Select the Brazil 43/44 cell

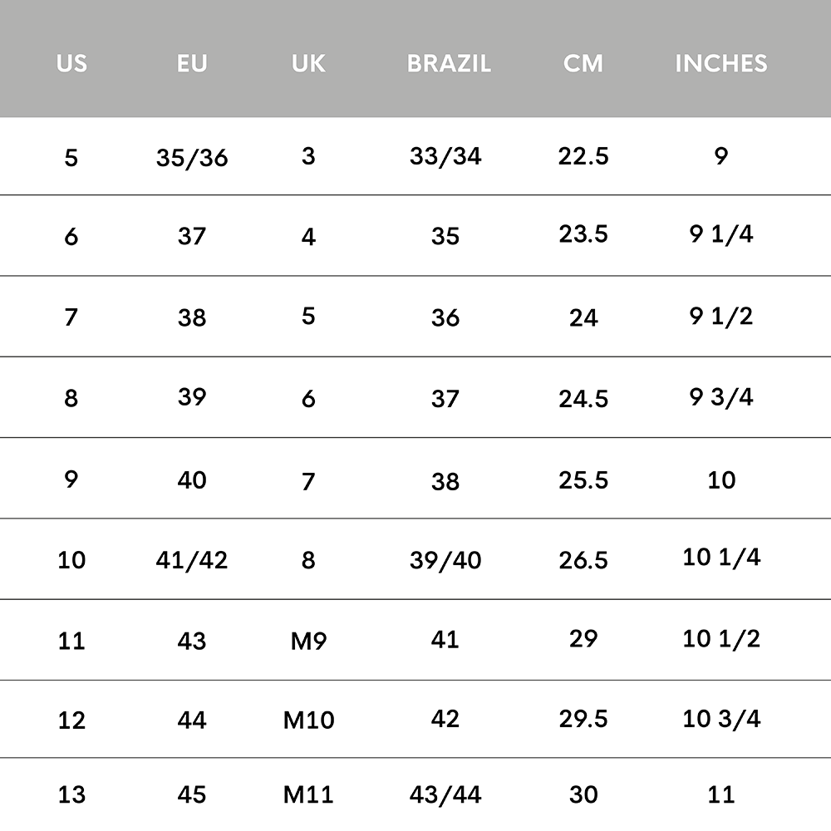[x=445, y=794]
